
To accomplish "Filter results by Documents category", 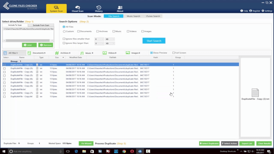I will 36,53.
